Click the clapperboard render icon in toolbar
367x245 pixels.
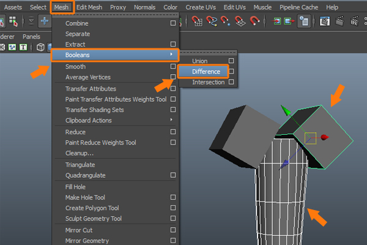pos(324,21)
